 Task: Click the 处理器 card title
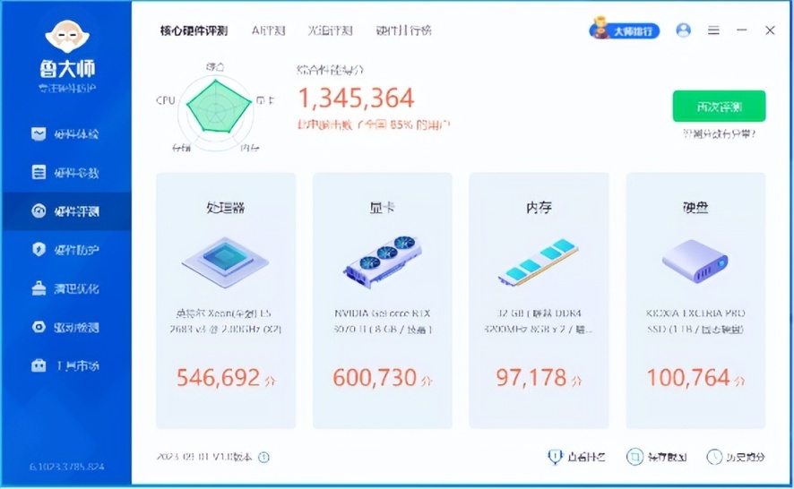click(x=225, y=208)
